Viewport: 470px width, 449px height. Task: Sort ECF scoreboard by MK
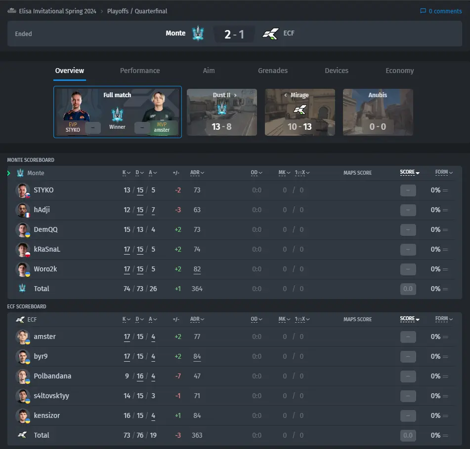point(284,319)
